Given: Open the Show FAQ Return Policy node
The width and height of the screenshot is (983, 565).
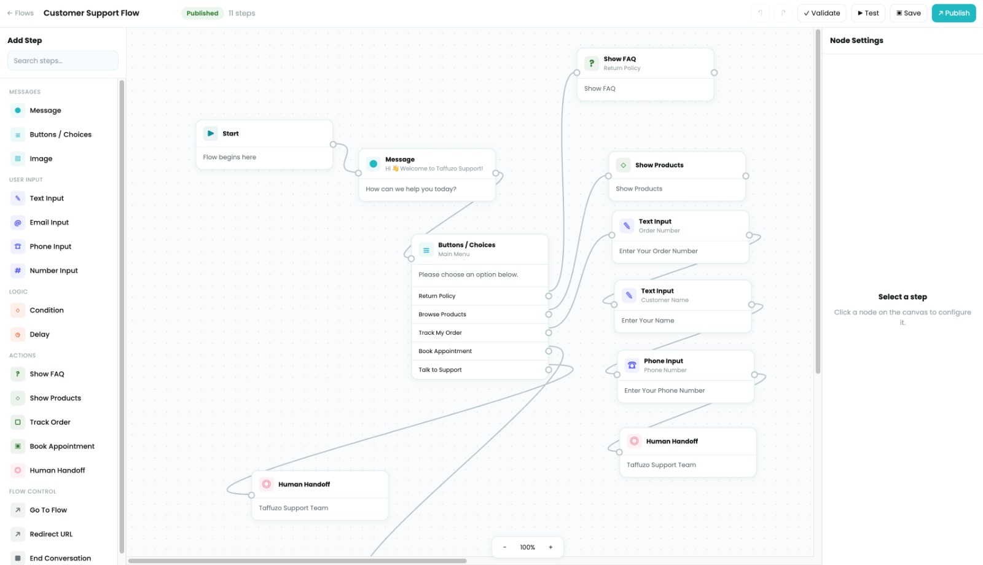Looking at the screenshot, I should pos(645,74).
